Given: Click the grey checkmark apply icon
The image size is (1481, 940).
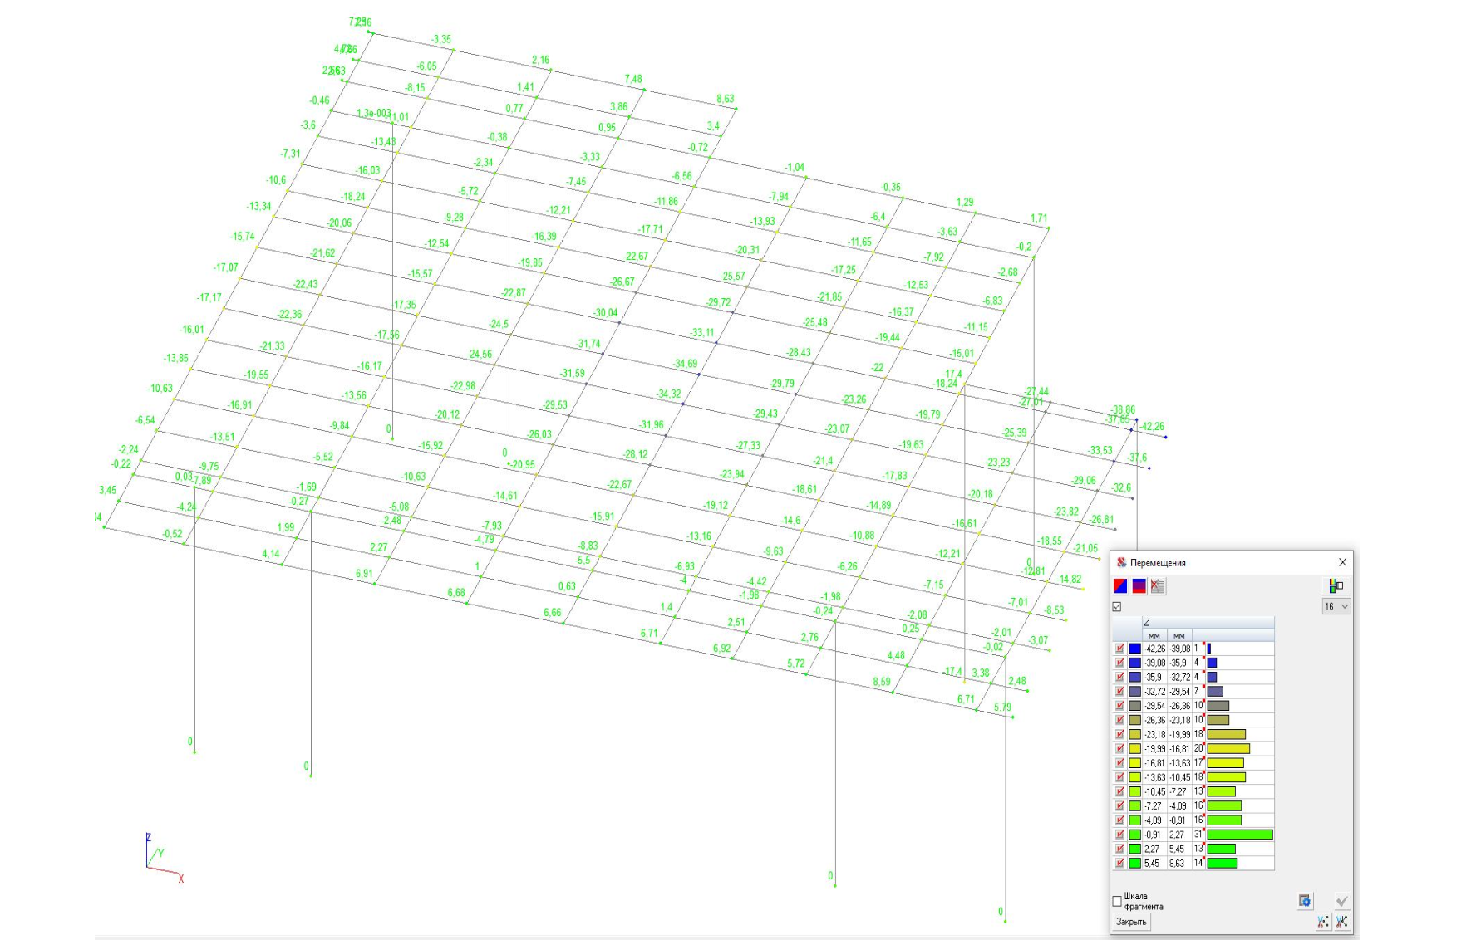Looking at the screenshot, I should pyautogui.click(x=1341, y=901).
